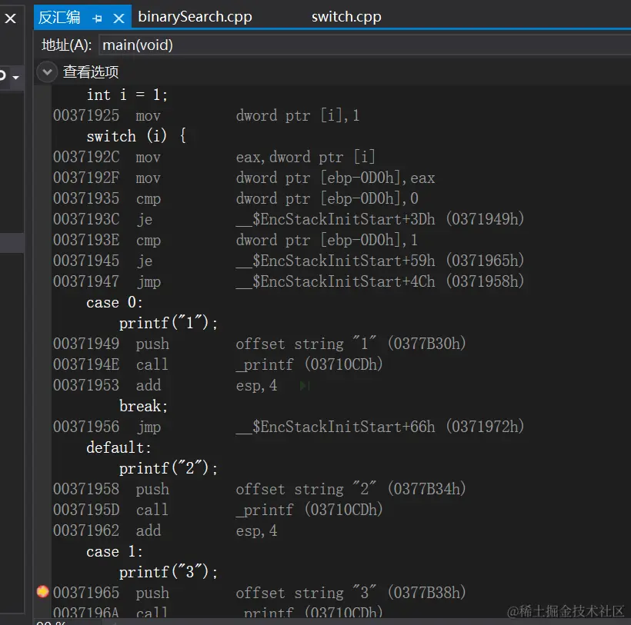The height and width of the screenshot is (625, 631).
Task: Select push instruction at address 00371949
Action: [x=259, y=344]
